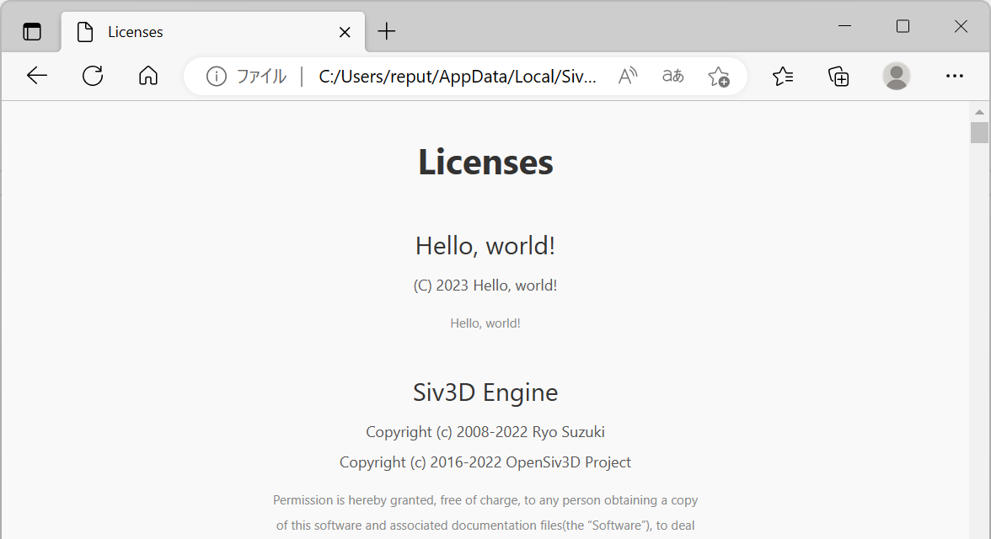Screen dimensions: 991x539
Task: Close the Licenses tab
Action: click(x=345, y=32)
